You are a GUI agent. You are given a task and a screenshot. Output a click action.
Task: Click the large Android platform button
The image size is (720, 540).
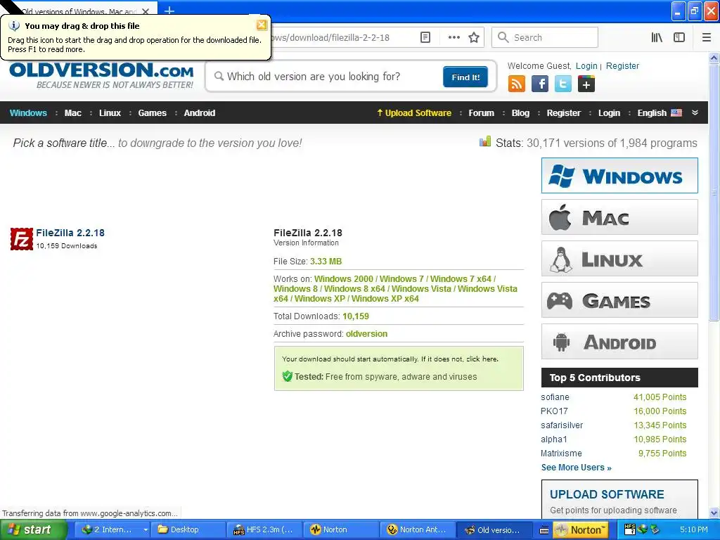tap(619, 342)
